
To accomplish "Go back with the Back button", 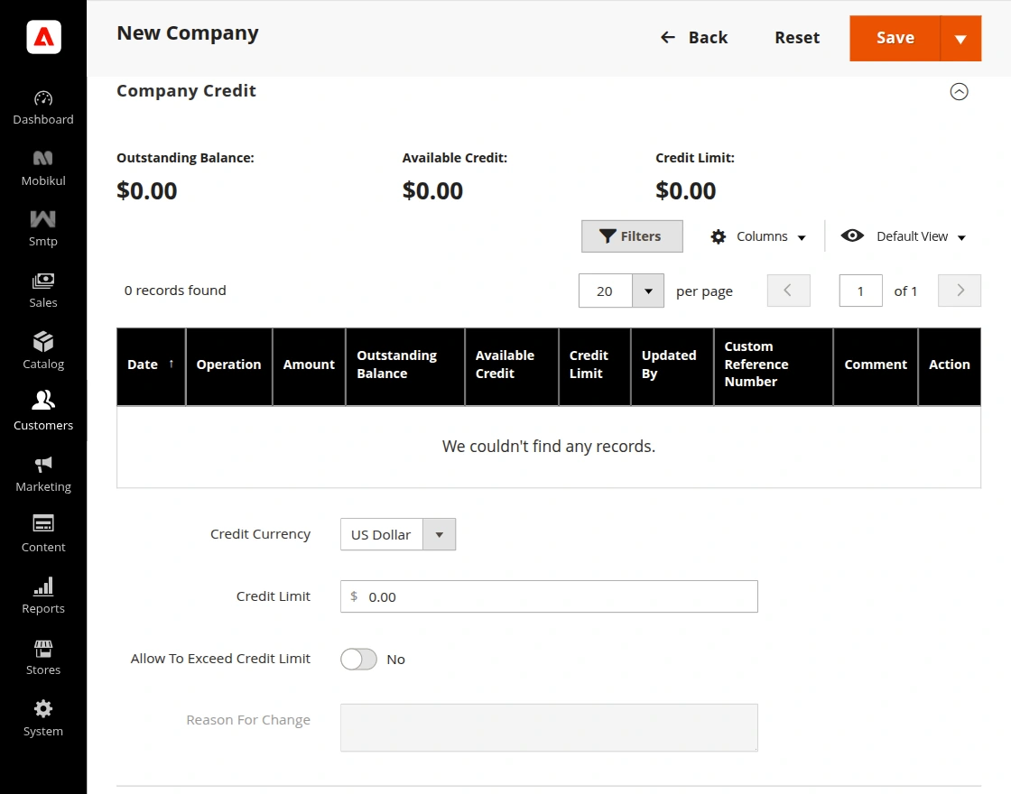I will (694, 38).
